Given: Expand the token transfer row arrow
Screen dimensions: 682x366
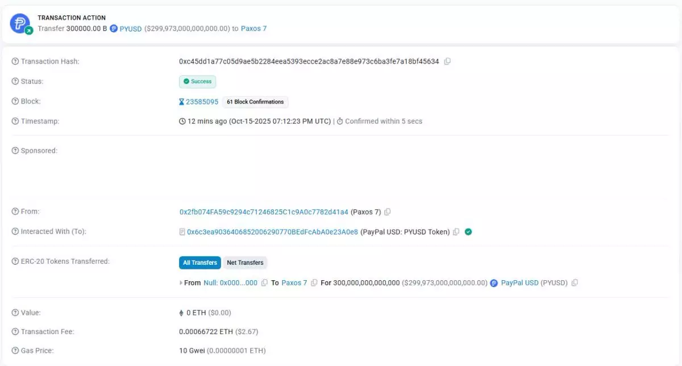Looking at the screenshot, I should coord(181,282).
